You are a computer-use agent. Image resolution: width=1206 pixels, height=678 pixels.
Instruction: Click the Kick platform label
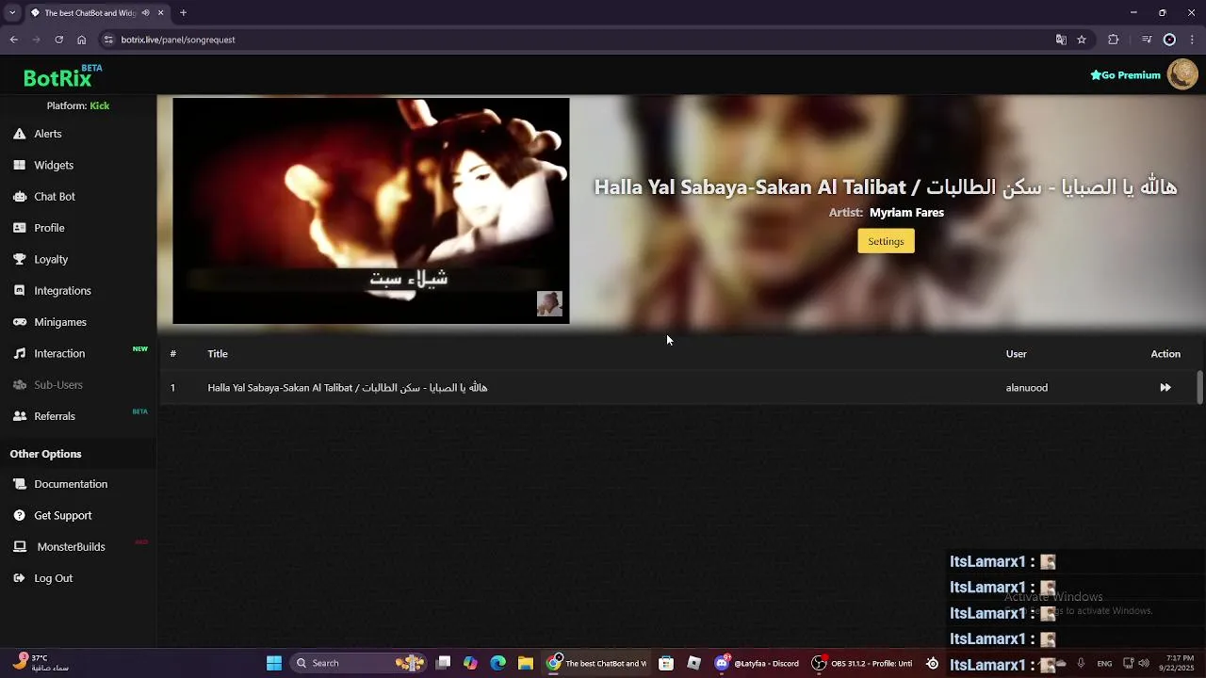[x=99, y=105]
